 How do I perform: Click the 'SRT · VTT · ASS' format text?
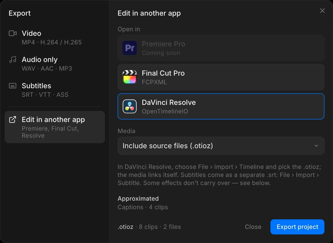point(45,95)
